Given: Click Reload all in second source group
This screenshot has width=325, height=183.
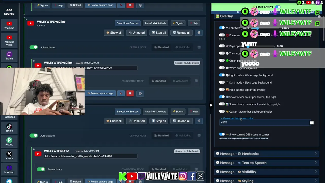Looking at the screenshot, I should tap(181, 121).
